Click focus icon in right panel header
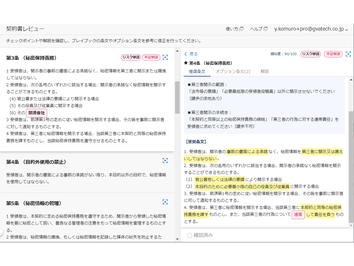Image resolution: width=354 pixels, height=266 pixels. [348, 54]
